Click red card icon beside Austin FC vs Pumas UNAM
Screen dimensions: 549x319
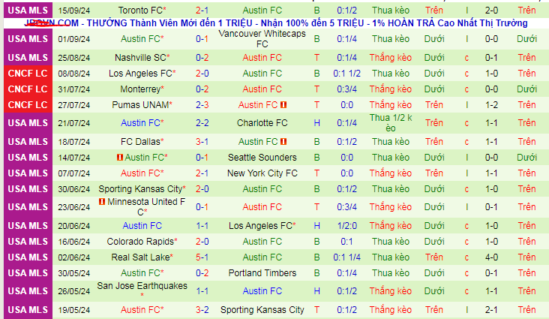(x=284, y=105)
